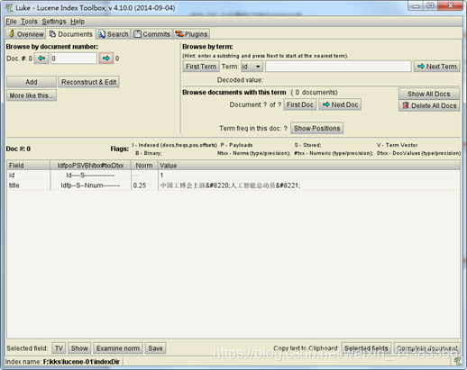The width and height of the screenshot is (467, 370).
Task: Click the Next Doc button
Action: point(340,104)
